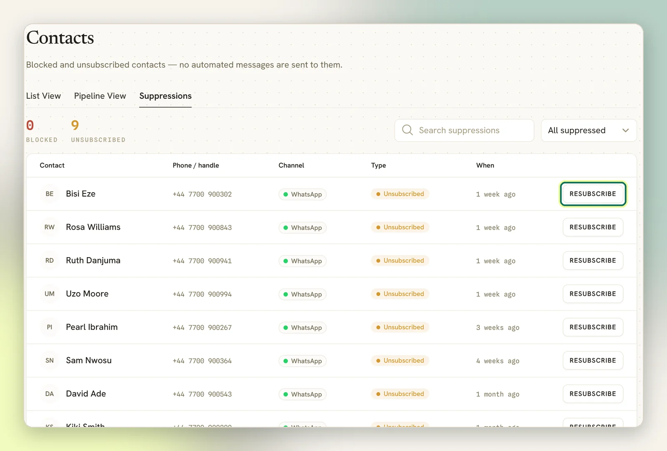Switch to the Pipeline View tab
This screenshot has height=451, width=667.
[x=100, y=96]
